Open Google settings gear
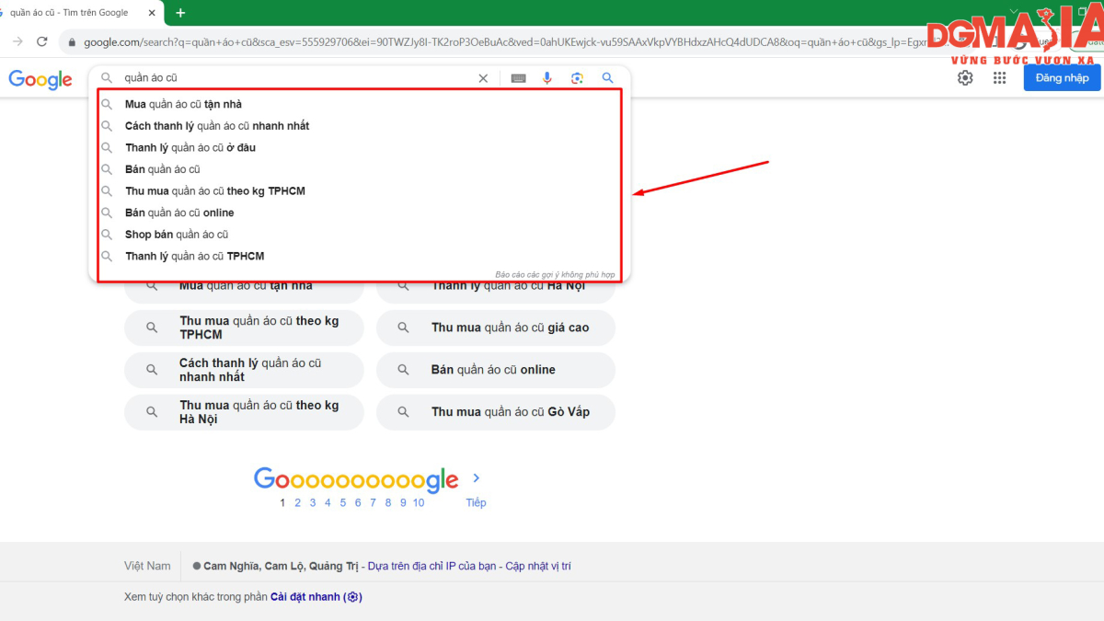The image size is (1104, 621). pyautogui.click(x=965, y=78)
